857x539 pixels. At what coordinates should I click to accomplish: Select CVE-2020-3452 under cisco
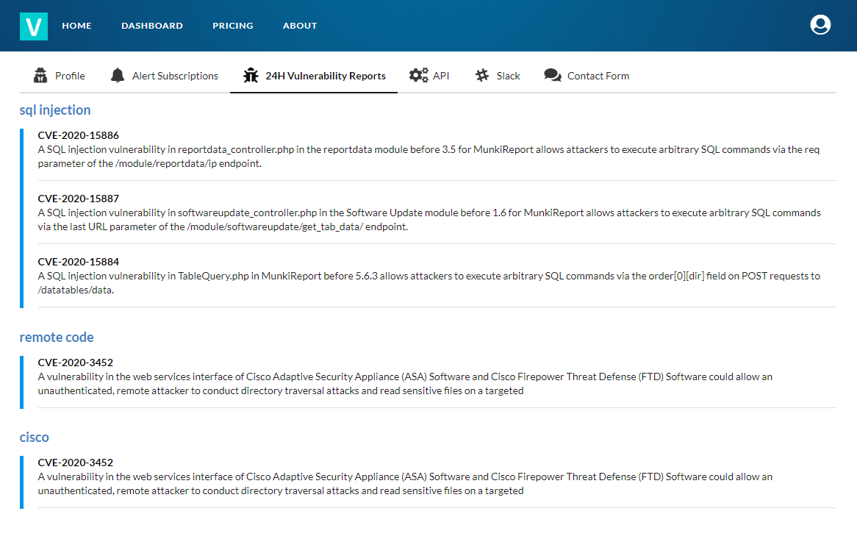(x=76, y=463)
